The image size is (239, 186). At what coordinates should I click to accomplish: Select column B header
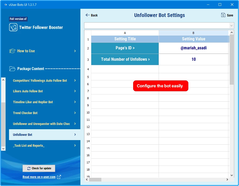click(x=193, y=33)
